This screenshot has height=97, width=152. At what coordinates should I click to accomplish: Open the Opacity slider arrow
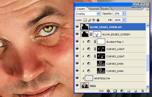coord(124,13)
